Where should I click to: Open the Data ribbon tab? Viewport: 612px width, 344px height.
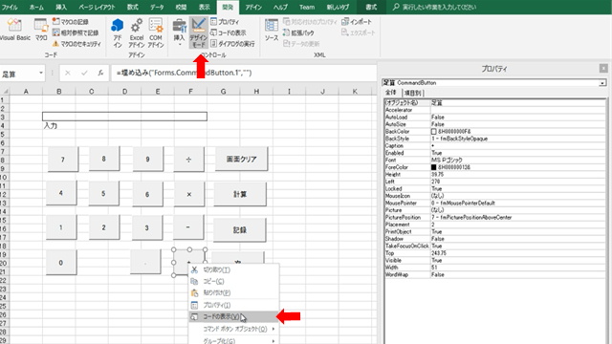157,7
